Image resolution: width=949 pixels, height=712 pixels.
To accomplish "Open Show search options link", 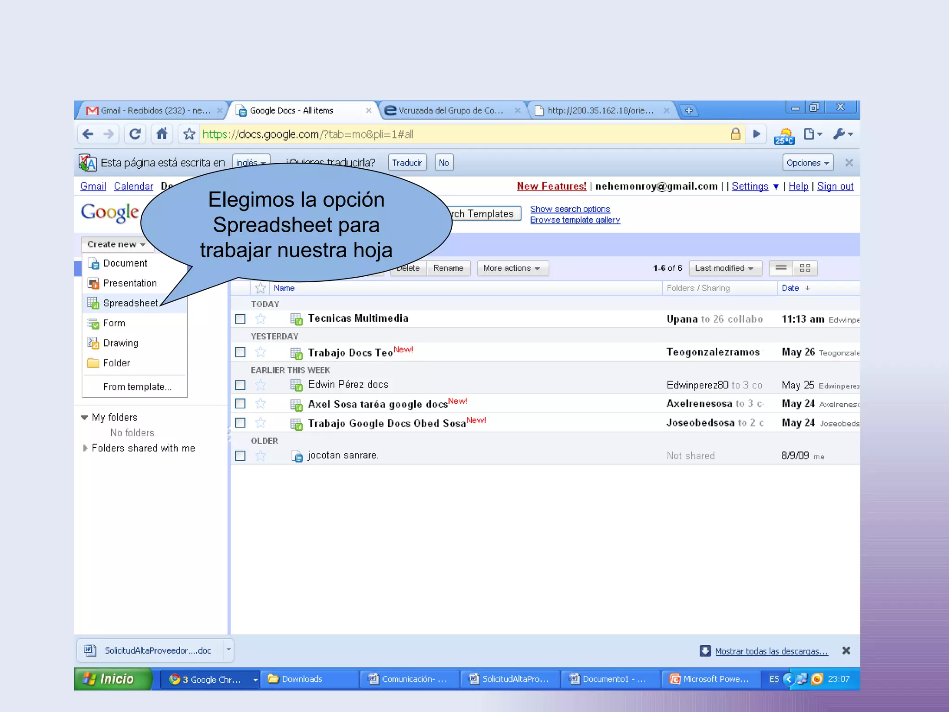I will point(570,209).
